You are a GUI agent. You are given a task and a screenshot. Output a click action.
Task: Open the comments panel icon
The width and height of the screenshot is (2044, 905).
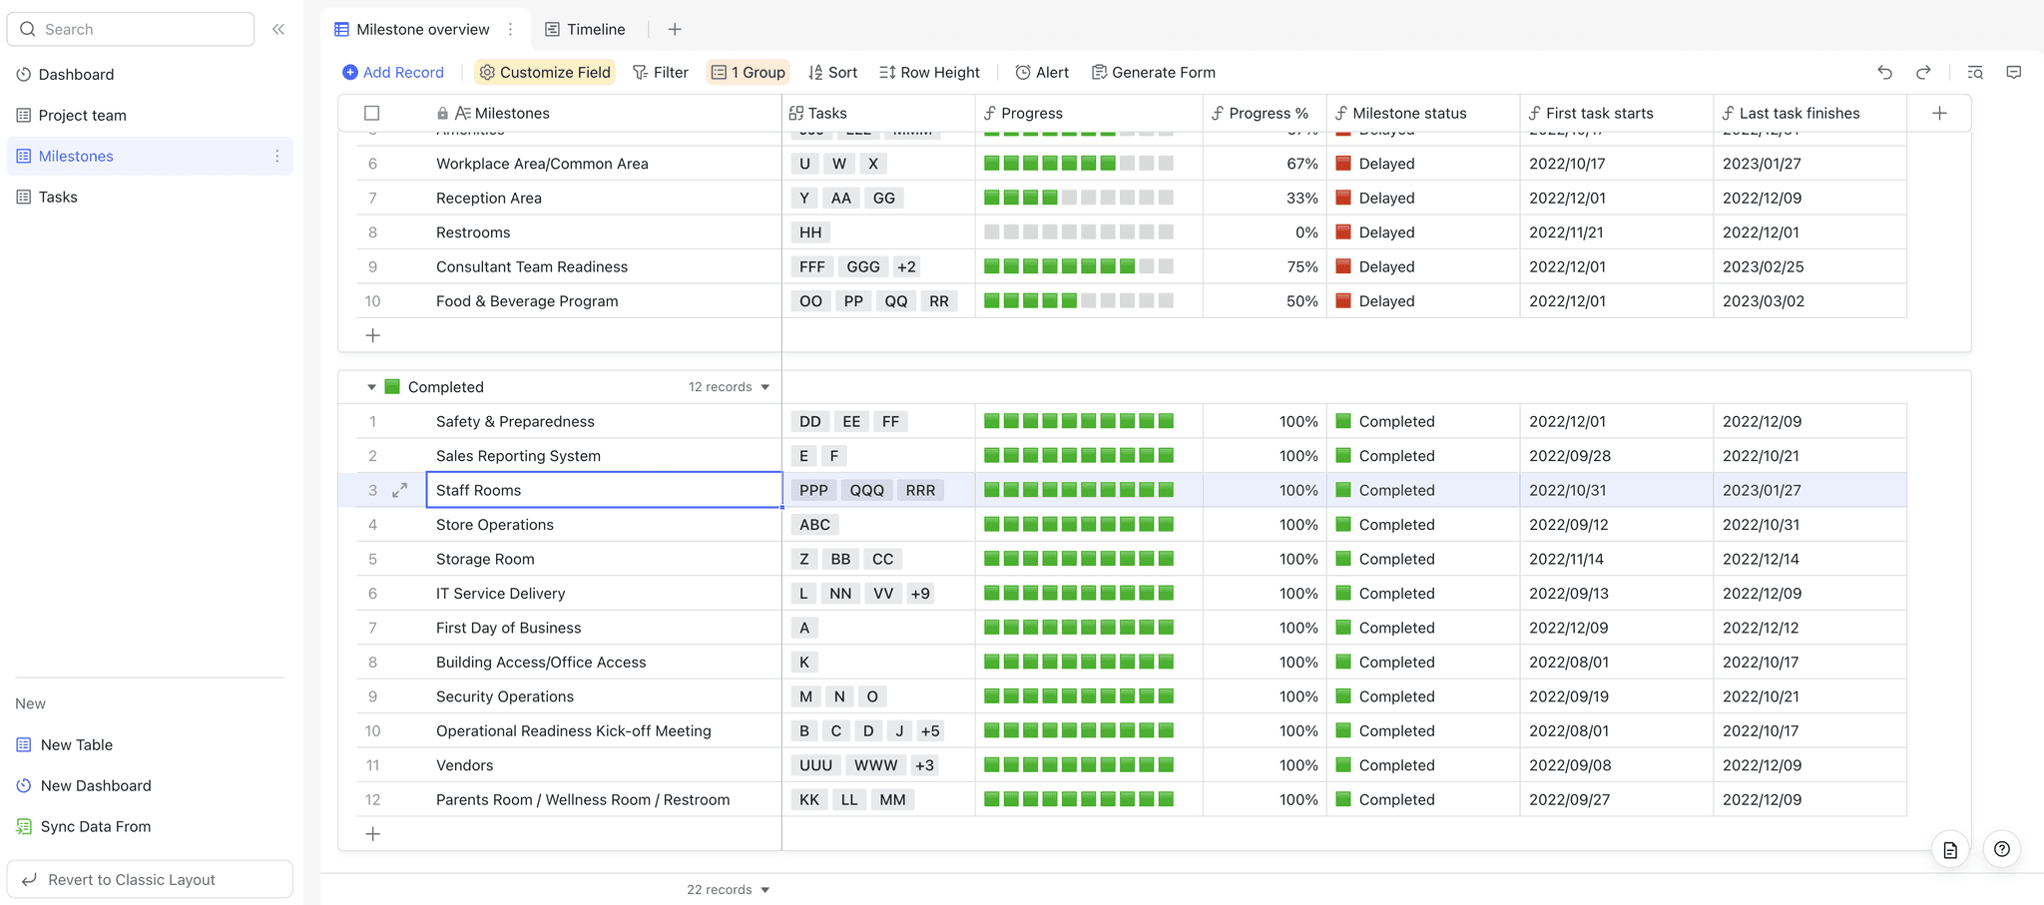click(x=2014, y=72)
